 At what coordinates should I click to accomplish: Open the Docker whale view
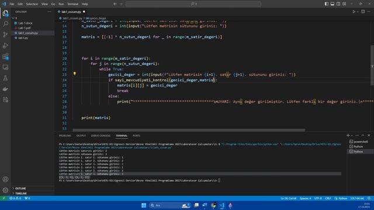(x=5, y=89)
